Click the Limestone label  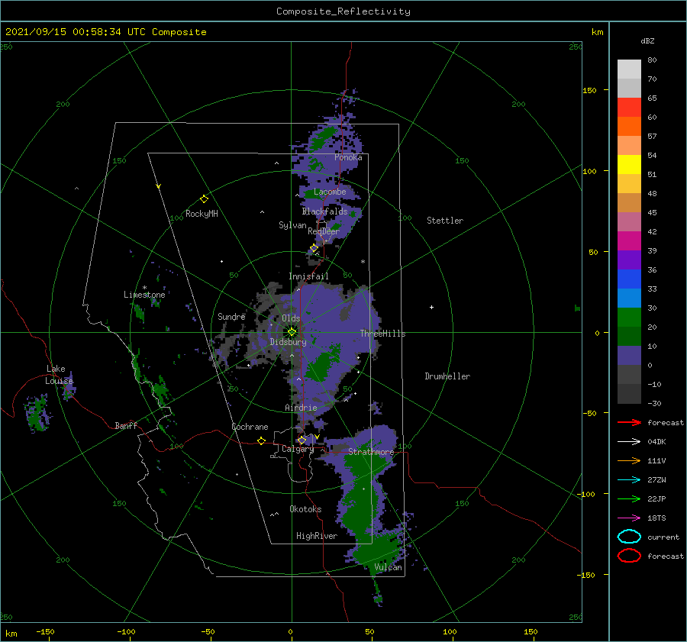pyautogui.click(x=144, y=295)
